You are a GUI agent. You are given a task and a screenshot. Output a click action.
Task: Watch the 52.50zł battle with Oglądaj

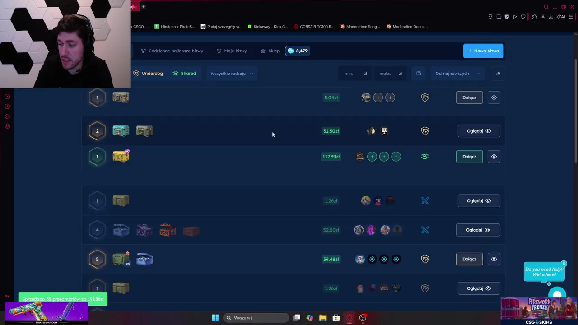click(x=479, y=230)
